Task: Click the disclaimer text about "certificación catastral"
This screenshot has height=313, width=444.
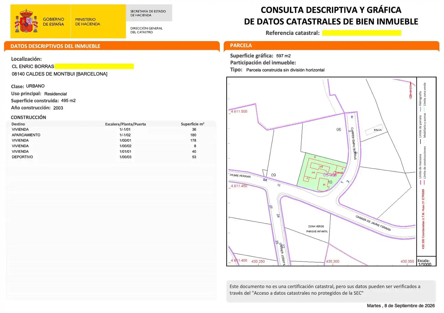Action: point(325,290)
